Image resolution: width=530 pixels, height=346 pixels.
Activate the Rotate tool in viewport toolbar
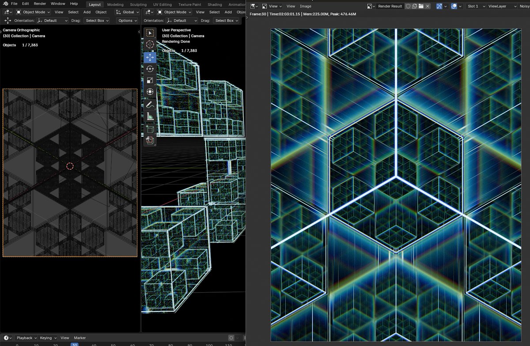[150, 69]
